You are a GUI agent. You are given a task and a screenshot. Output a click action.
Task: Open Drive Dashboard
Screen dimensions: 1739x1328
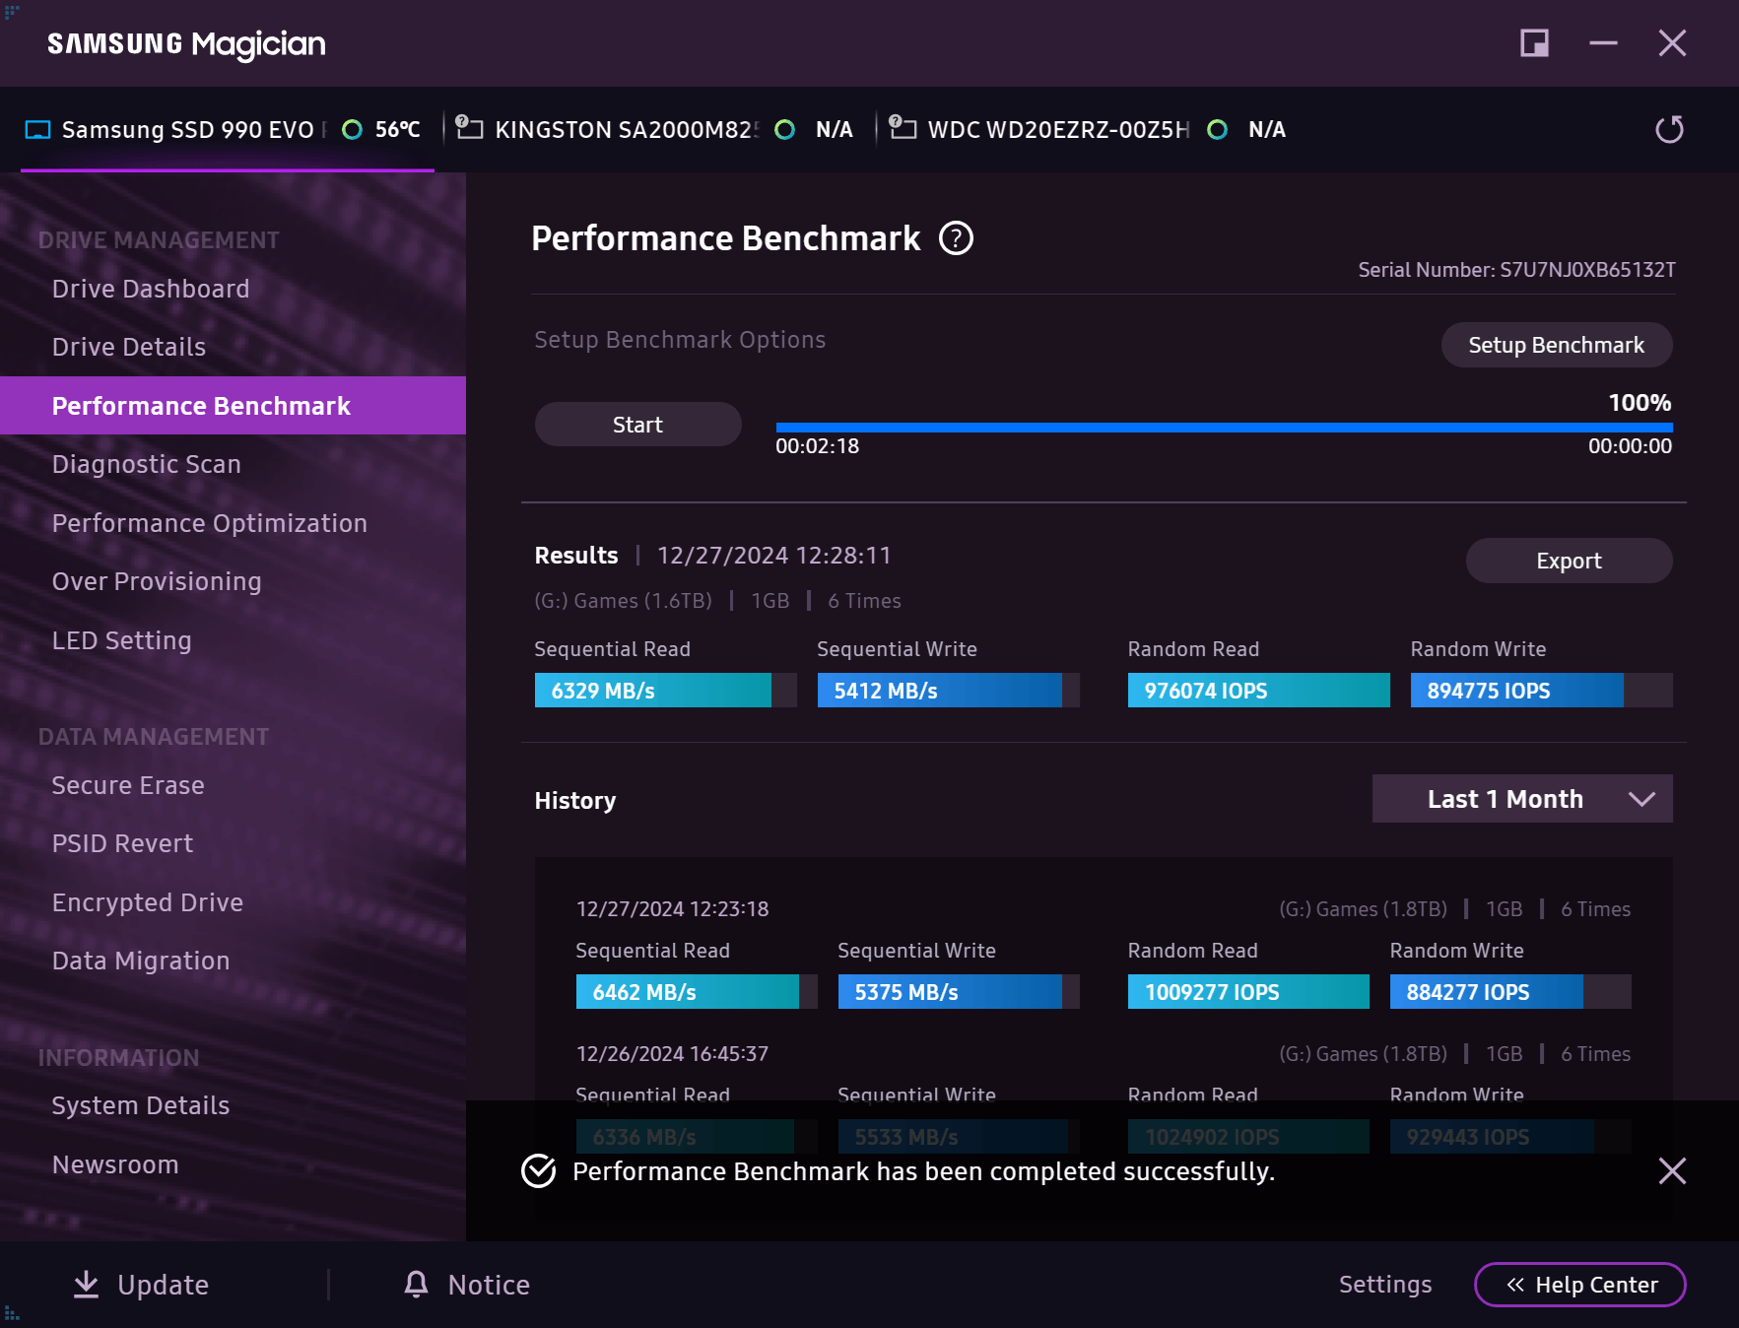tap(151, 289)
